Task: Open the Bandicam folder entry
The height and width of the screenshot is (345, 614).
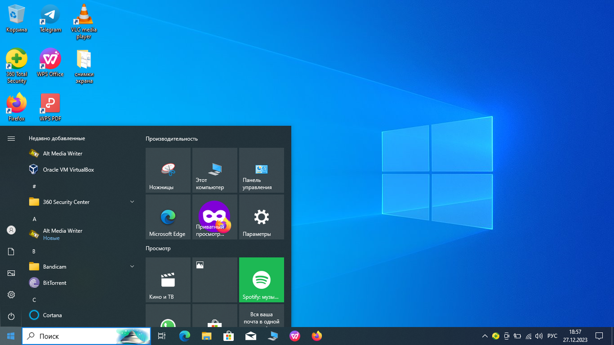Action: coord(82,266)
